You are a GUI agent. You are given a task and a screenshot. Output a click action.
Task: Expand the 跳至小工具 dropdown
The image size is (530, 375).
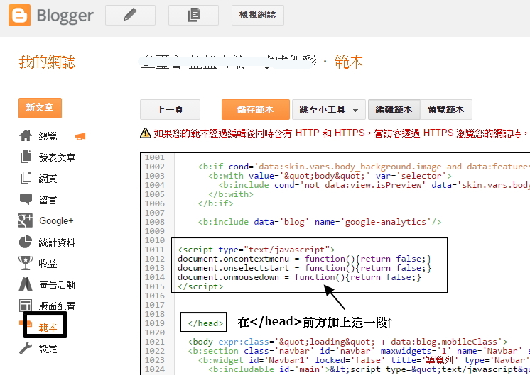tap(328, 110)
